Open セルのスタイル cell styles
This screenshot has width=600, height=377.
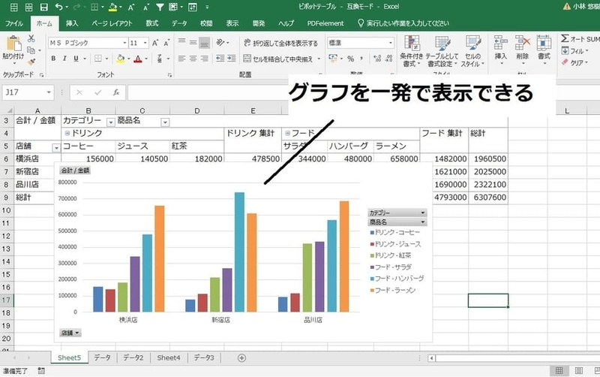(472, 51)
